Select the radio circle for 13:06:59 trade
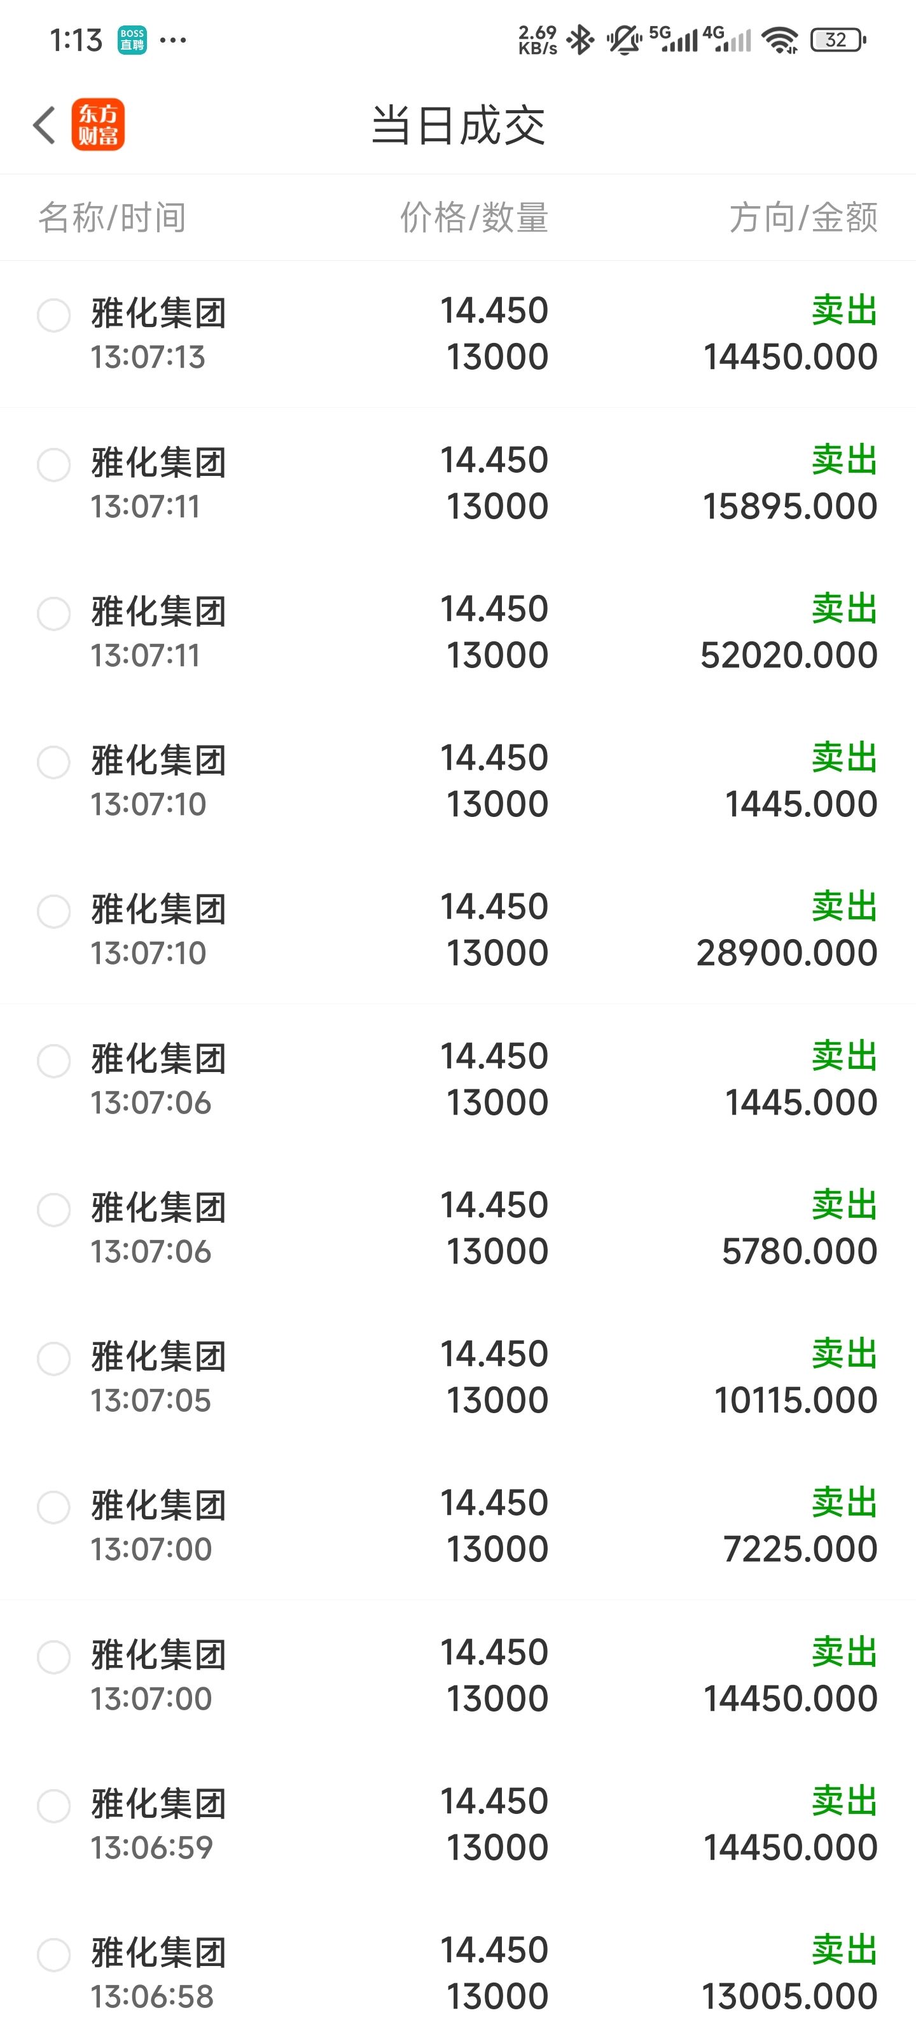This screenshot has height=2036, width=916. [x=53, y=1806]
